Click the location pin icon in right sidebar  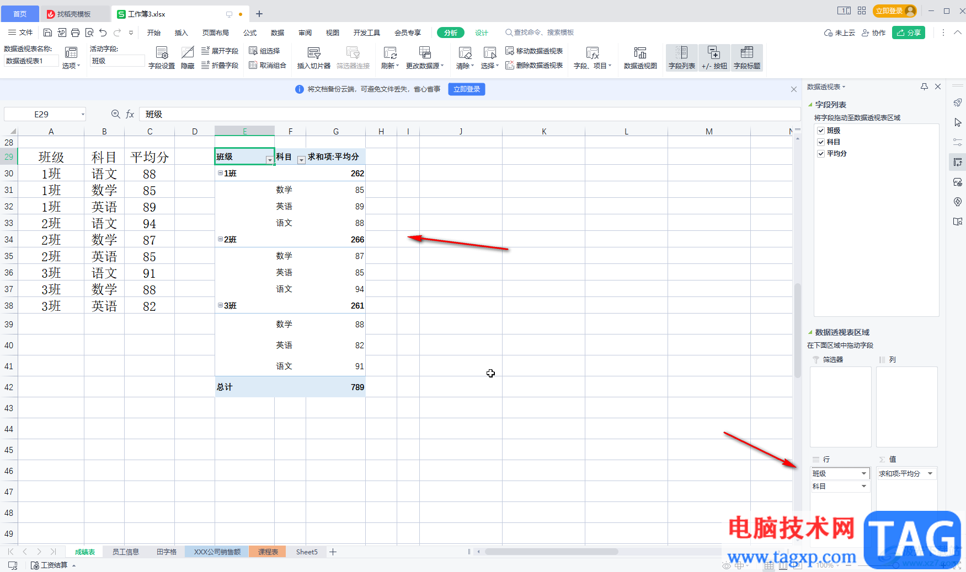958,202
